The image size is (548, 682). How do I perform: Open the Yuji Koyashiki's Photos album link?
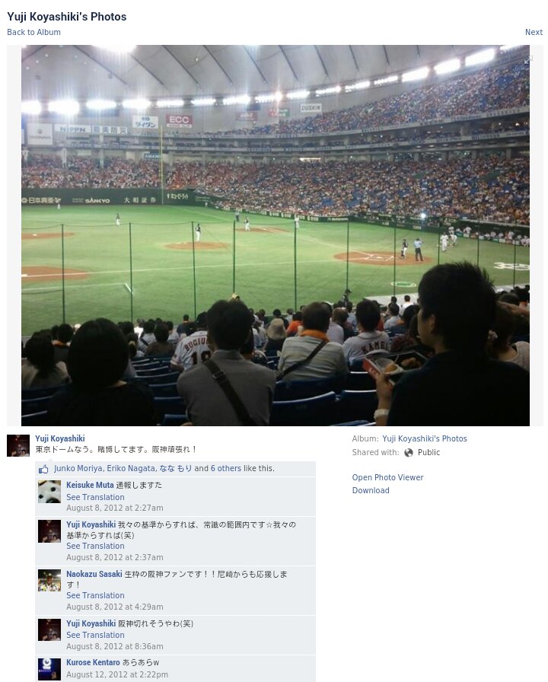[425, 439]
